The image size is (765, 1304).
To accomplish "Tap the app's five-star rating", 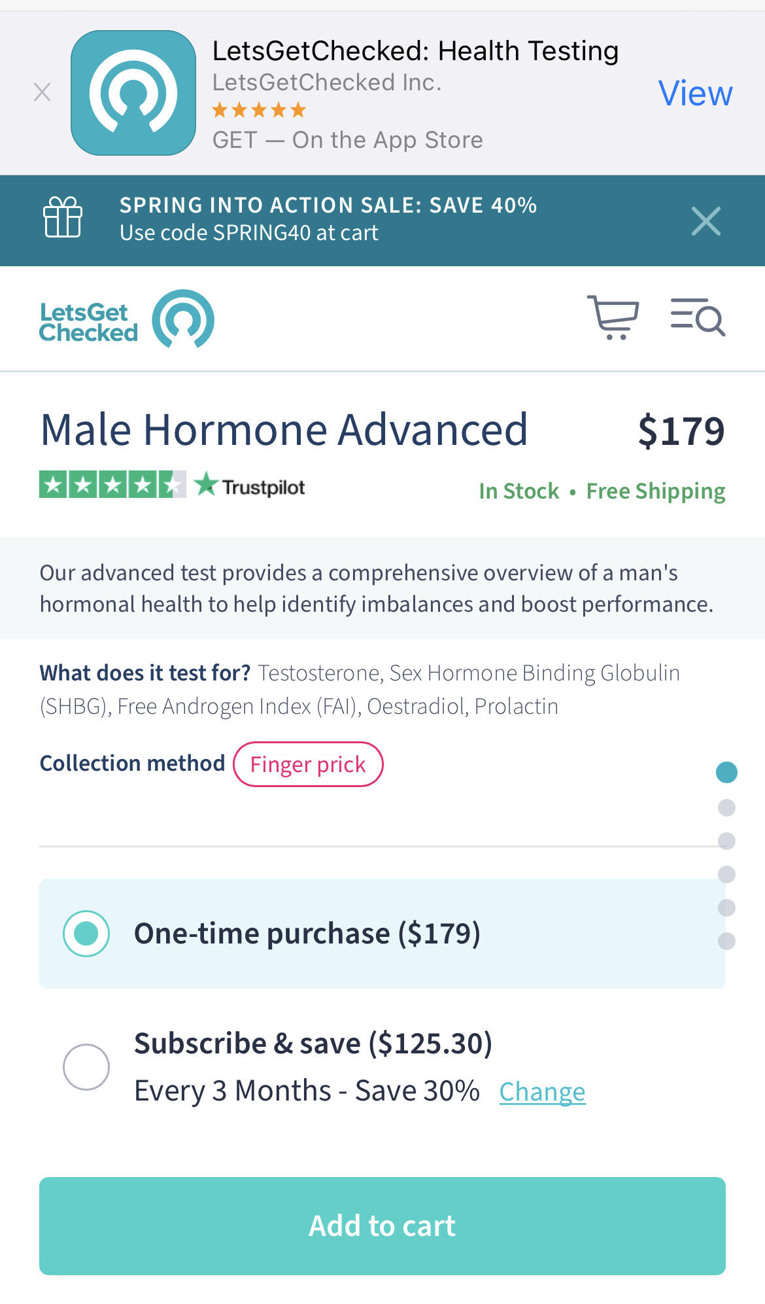I will point(259,111).
